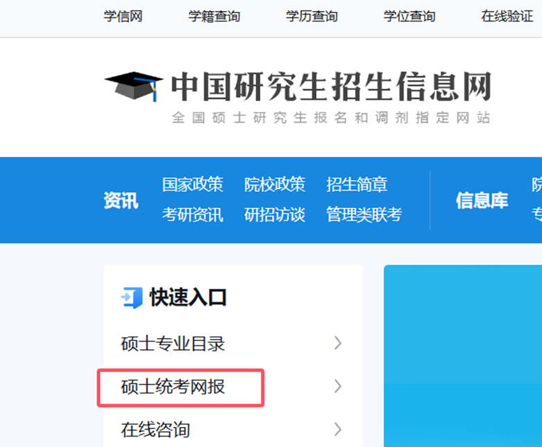Go to 学位查询 top link

409,17
